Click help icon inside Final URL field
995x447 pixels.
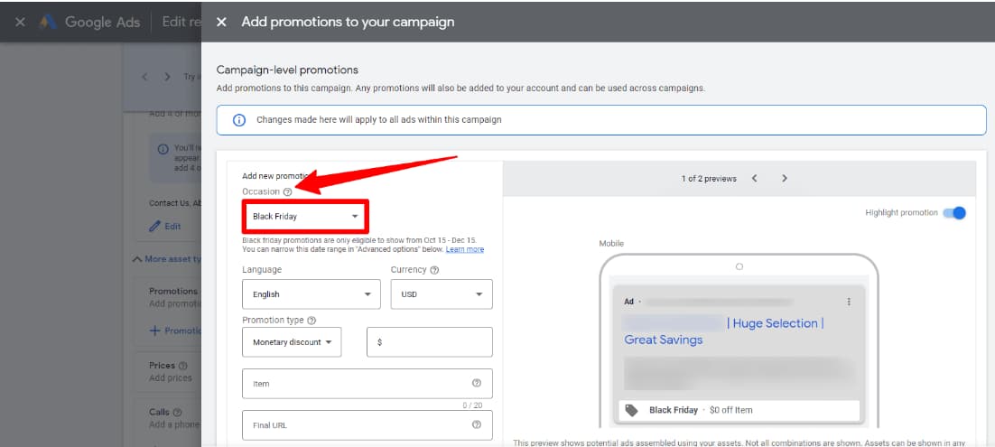pyautogui.click(x=476, y=425)
